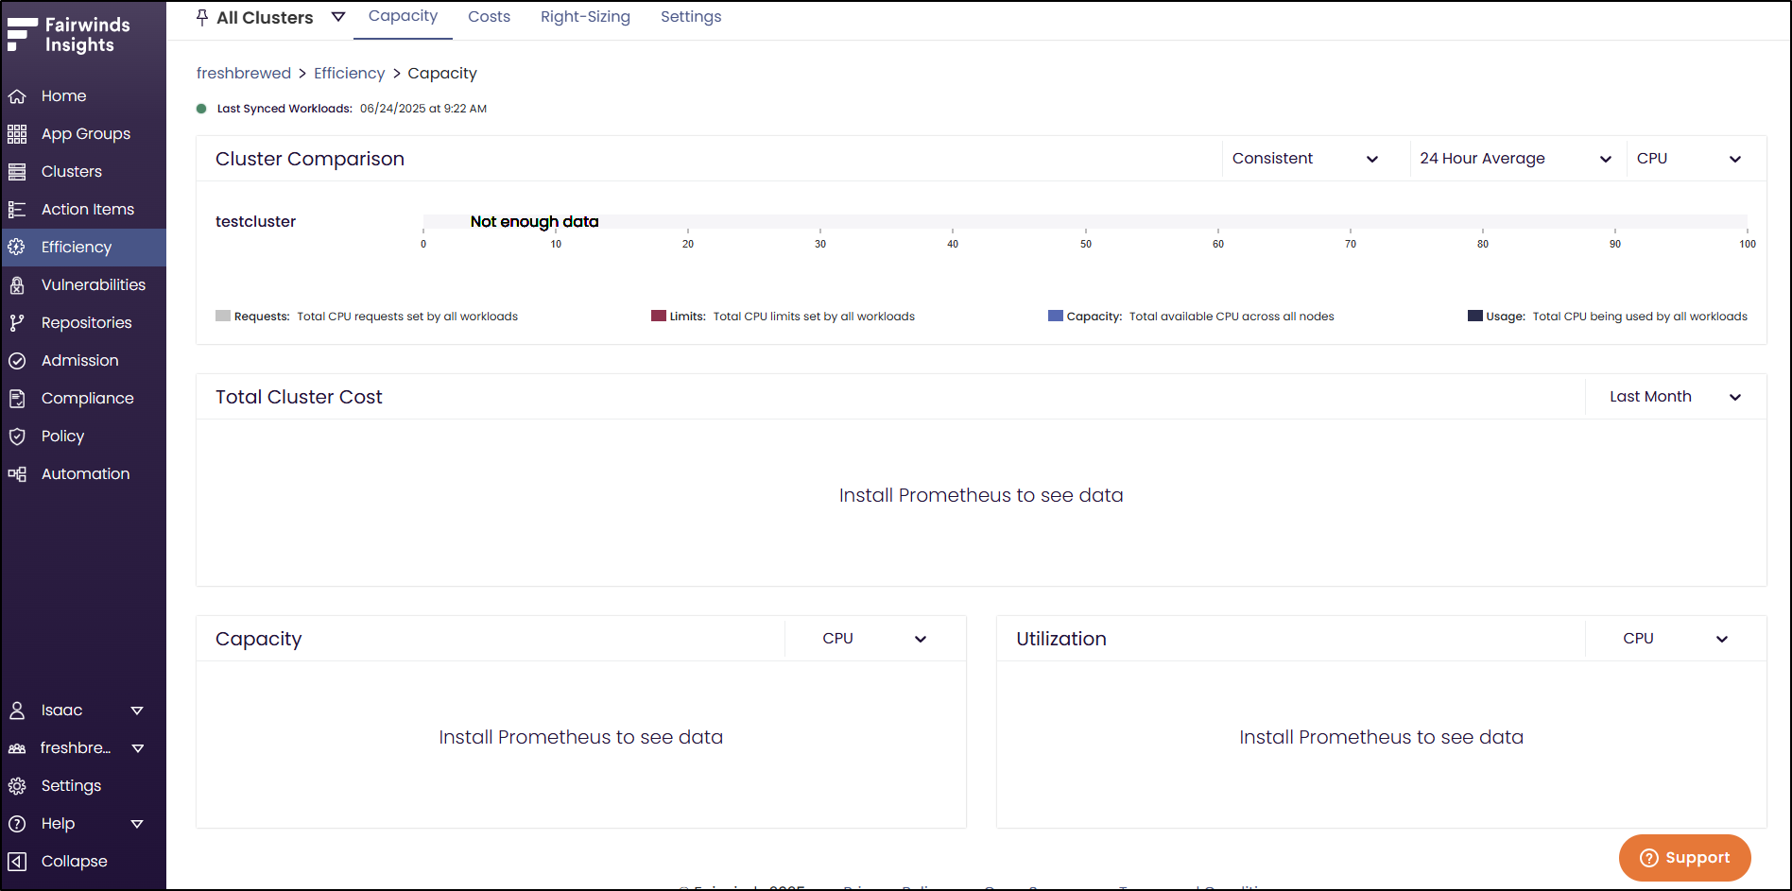
Task: Open Home in the sidebar
Action: 83,96
